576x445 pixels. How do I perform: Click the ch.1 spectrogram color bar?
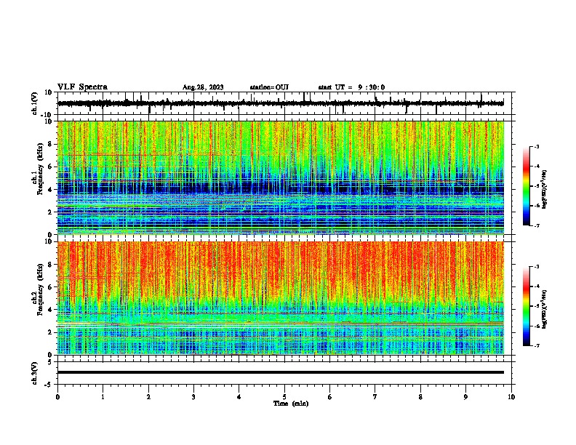coord(526,186)
